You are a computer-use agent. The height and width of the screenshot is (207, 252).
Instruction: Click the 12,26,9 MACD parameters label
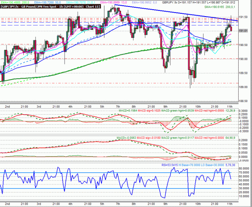pos(230,111)
